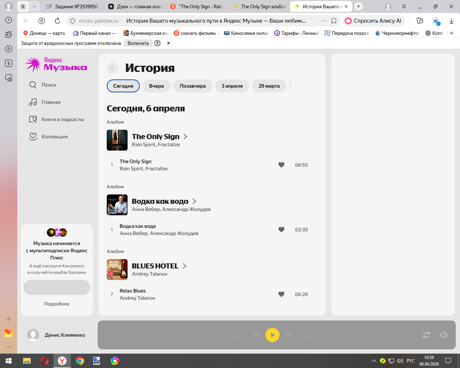The image size is (460, 368).
Task: Open Киносемья онлайн bookmark
Action: 247,33
